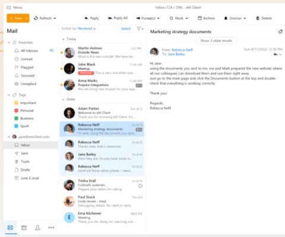Collapse the jane@emclient.com account
The width and height of the screenshot is (285, 237).
(9, 137)
